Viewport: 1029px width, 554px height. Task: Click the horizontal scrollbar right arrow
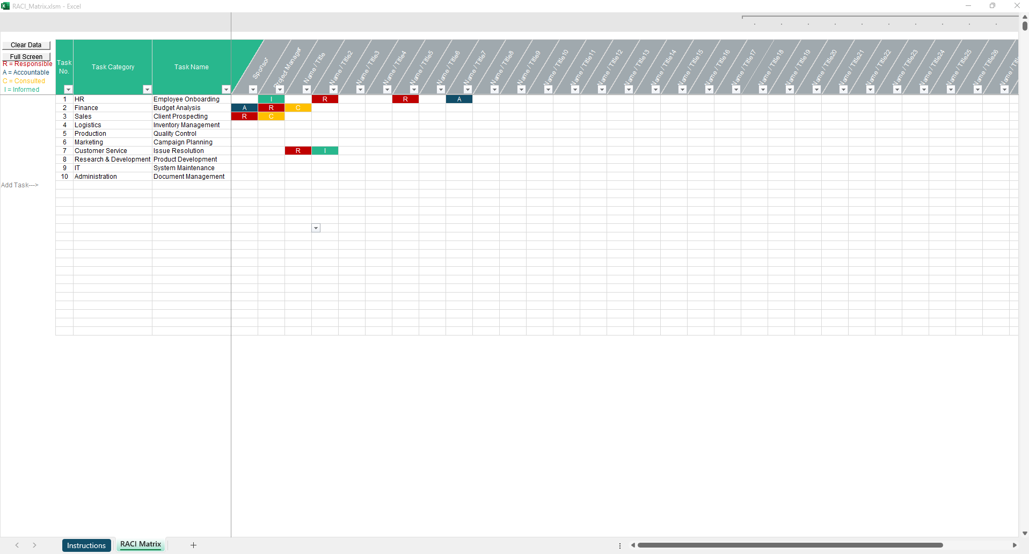(1014, 545)
